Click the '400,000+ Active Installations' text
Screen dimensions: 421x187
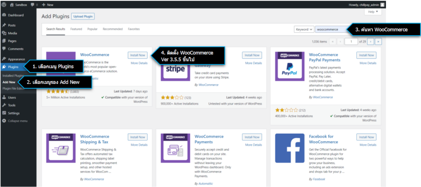[294, 116]
